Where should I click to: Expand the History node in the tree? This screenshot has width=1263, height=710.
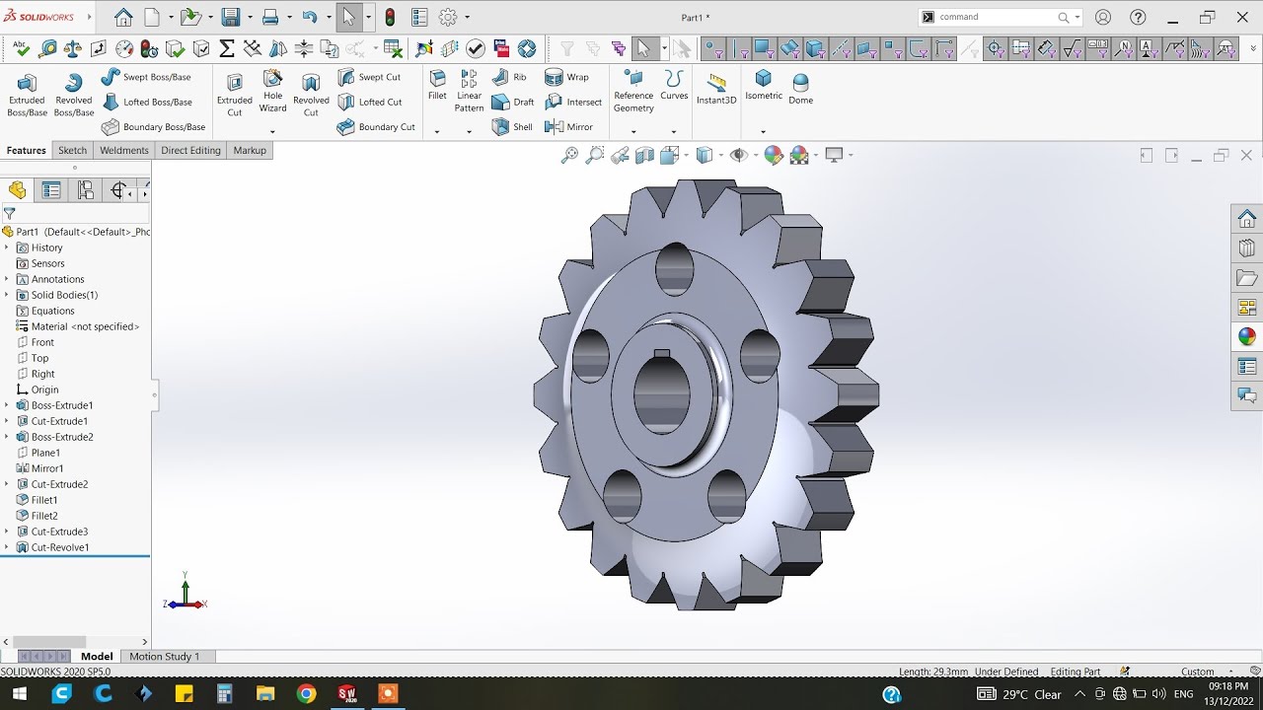pos(7,248)
